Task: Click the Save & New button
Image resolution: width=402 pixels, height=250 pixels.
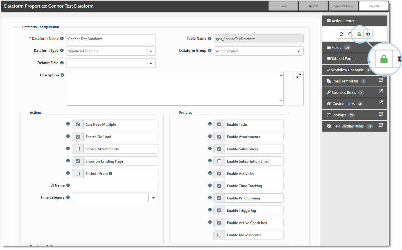Action: [x=343, y=6]
